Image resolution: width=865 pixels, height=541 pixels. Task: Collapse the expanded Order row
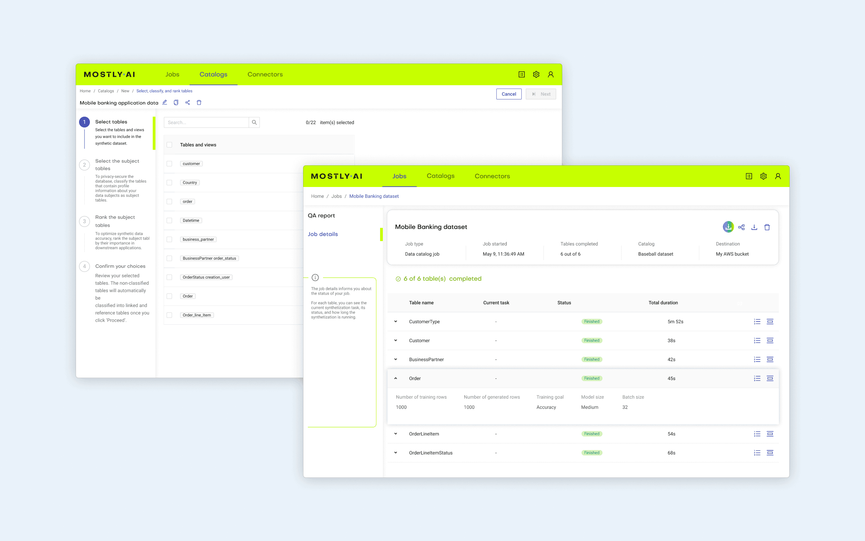pos(396,379)
